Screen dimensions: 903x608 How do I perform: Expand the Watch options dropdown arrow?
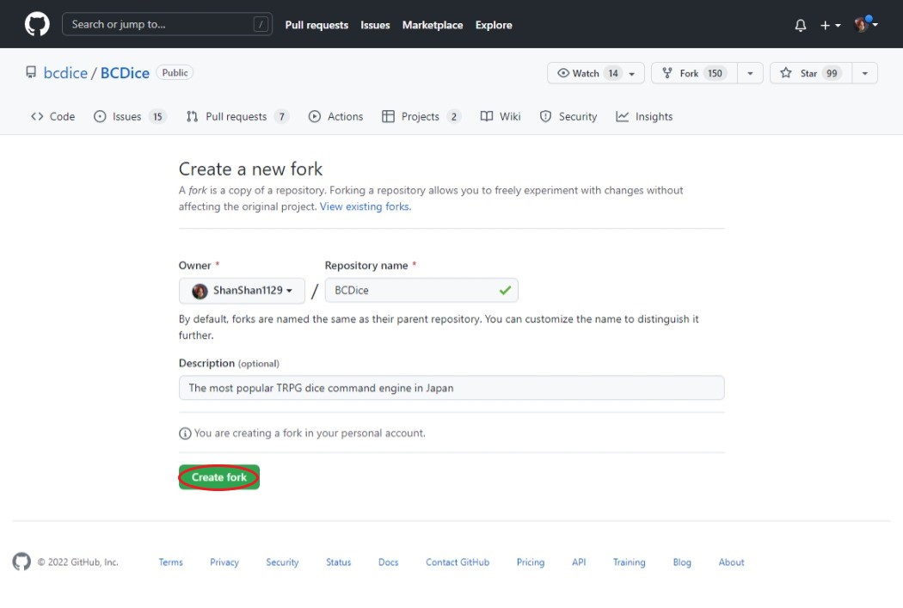(632, 74)
